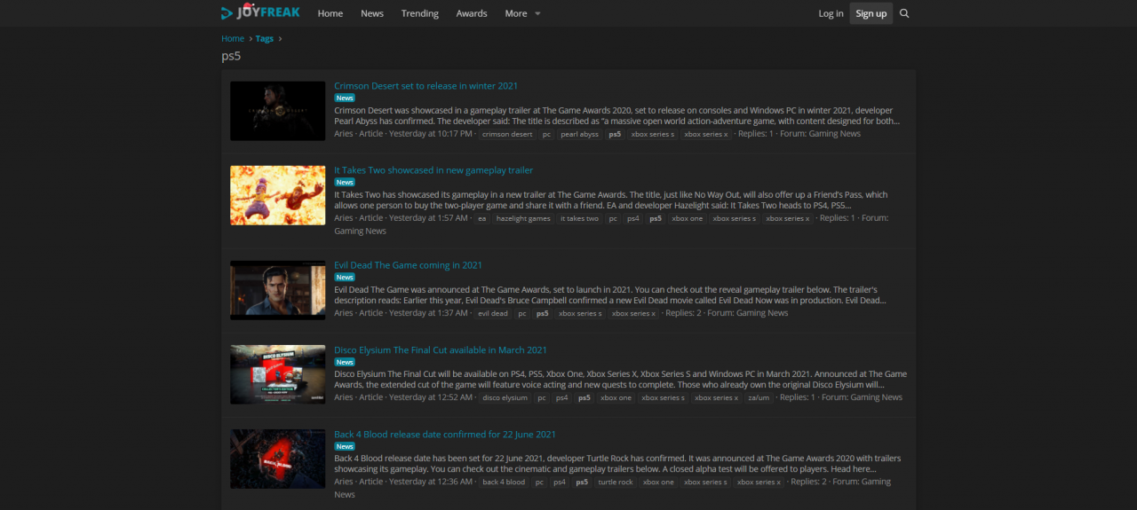Click the Crimson Desert article thumbnail

(278, 111)
